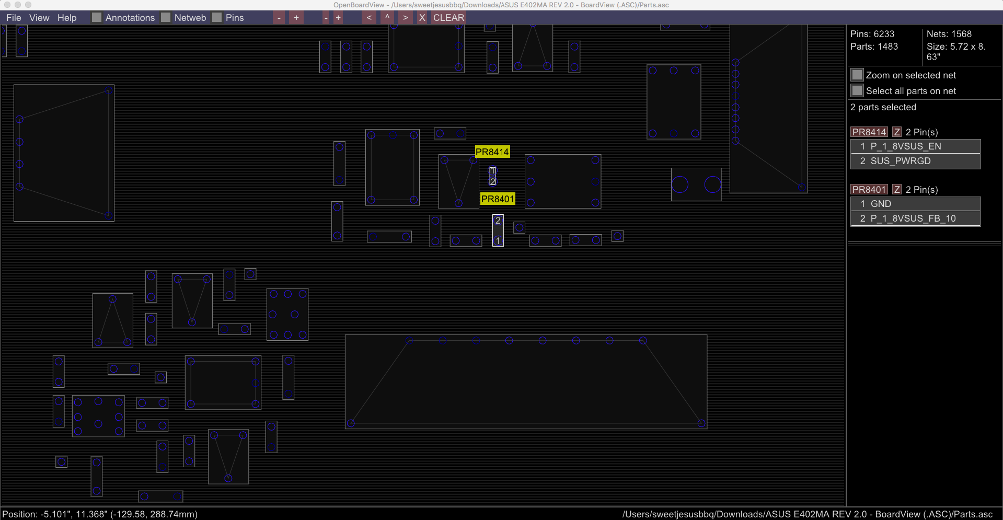Viewport: 1003px width, 520px height.
Task: Click the wide plus button right of Pins
Action: [x=296, y=18]
